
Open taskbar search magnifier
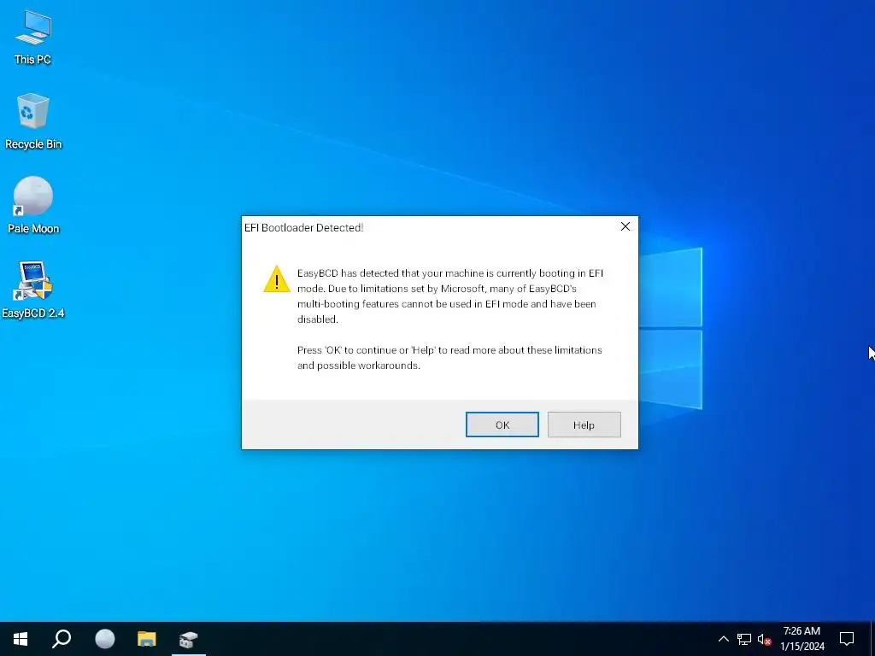click(x=62, y=639)
